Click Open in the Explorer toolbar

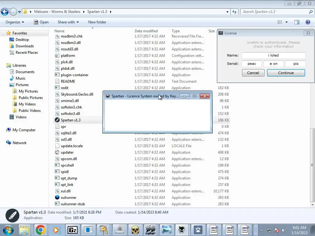point(41,22)
